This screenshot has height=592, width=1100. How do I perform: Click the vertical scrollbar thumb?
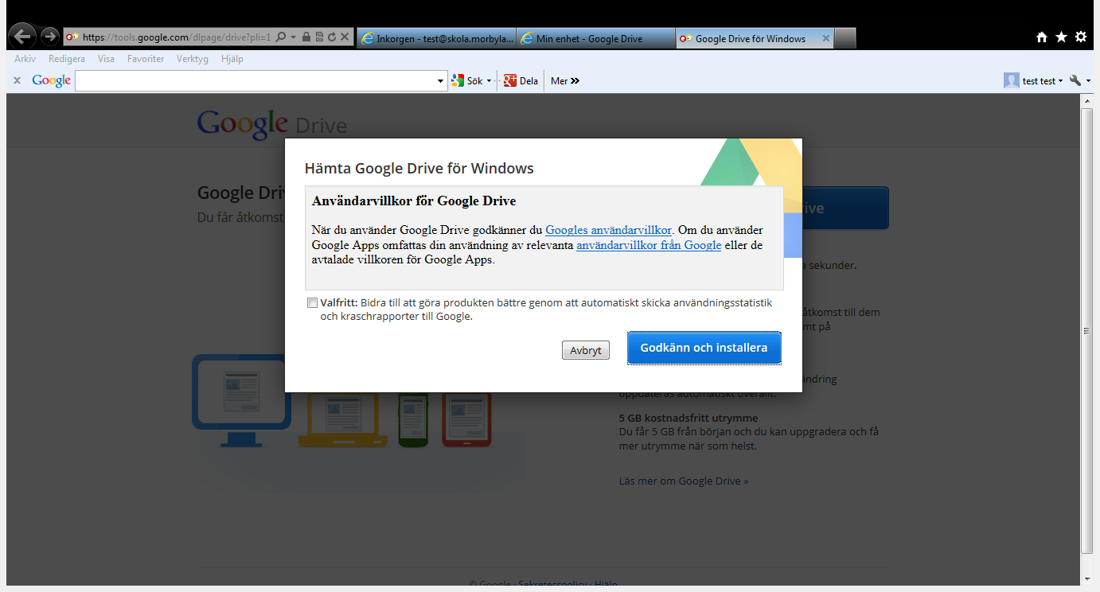(x=1086, y=330)
